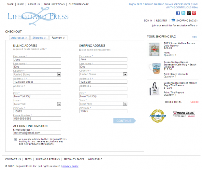Go to ABOUT US page
The width and height of the screenshot is (202, 170).
click(x=34, y=4)
